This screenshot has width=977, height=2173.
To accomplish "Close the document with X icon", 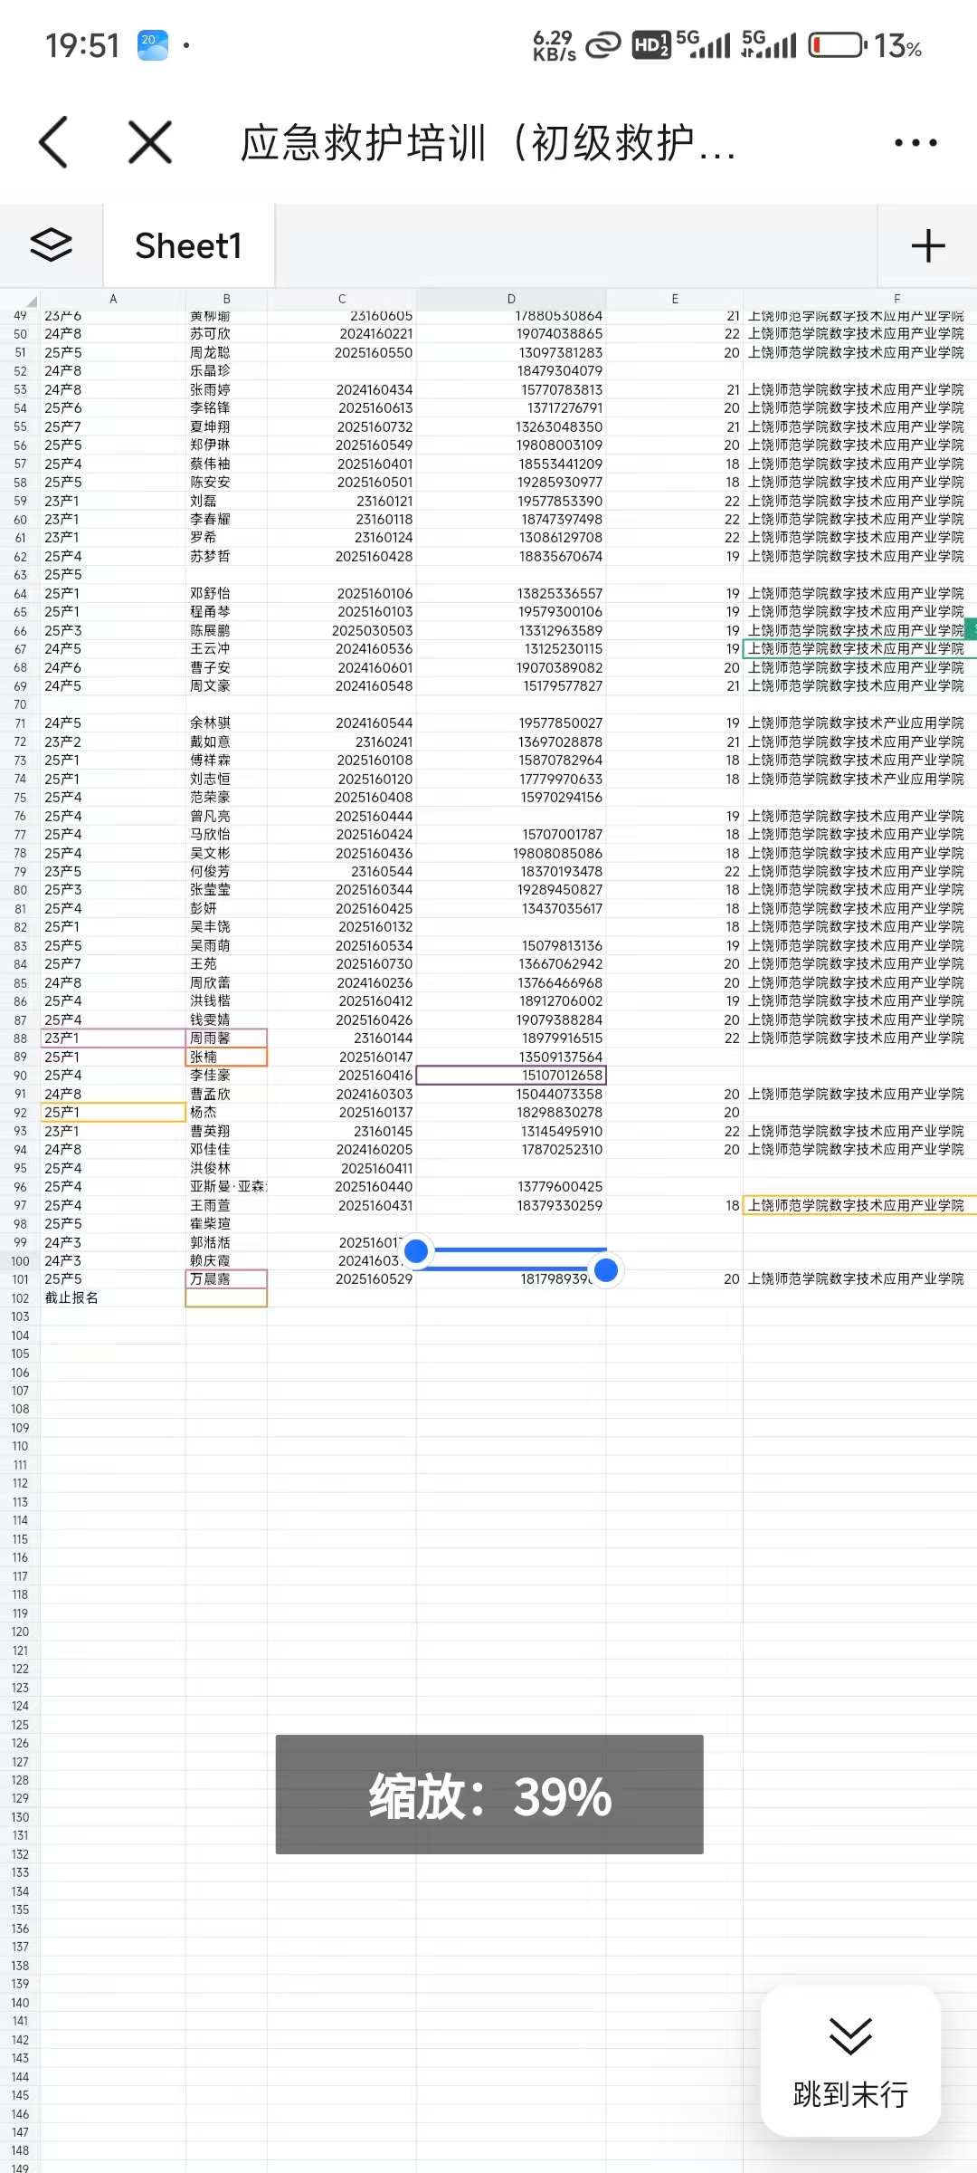I will pos(150,142).
